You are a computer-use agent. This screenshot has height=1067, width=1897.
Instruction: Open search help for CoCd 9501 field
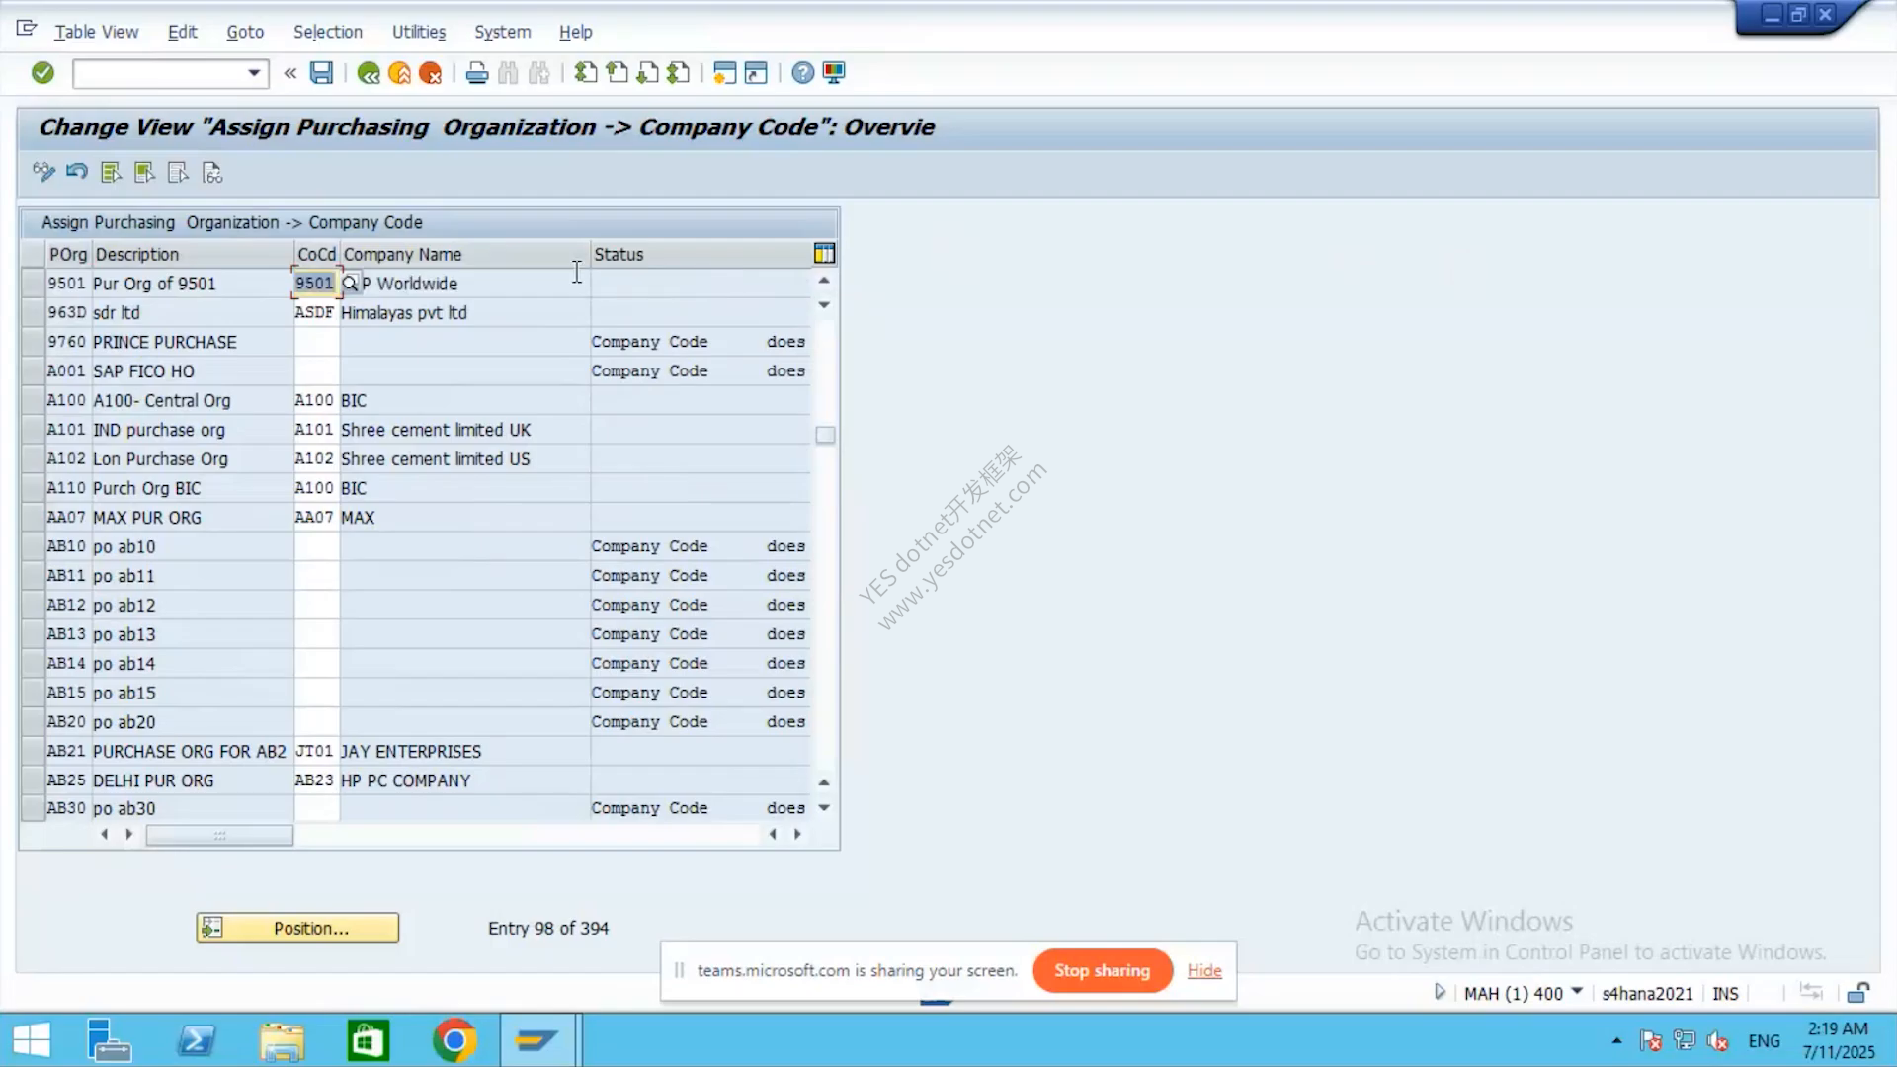(x=350, y=284)
